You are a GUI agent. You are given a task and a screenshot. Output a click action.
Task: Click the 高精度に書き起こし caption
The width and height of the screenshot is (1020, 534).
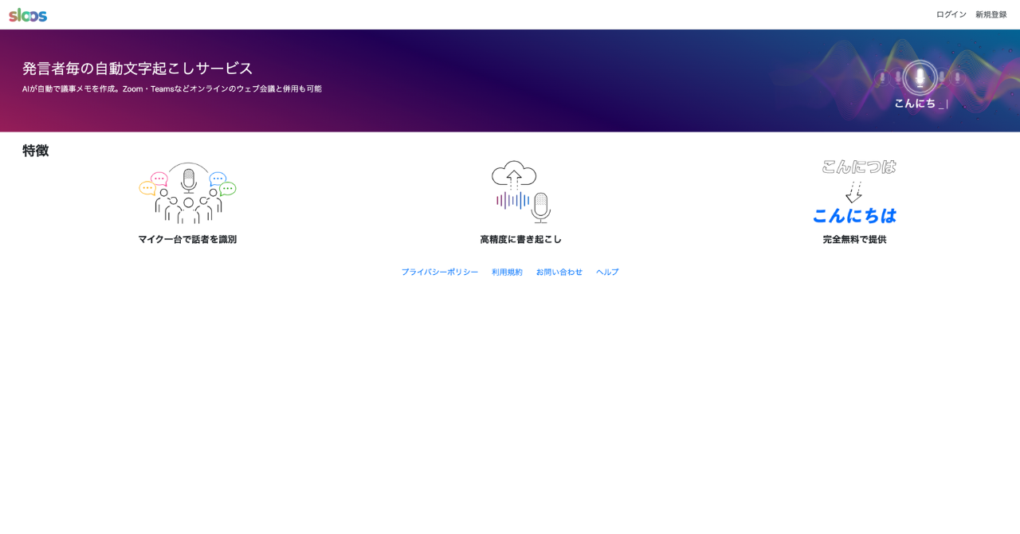click(x=520, y=239)
